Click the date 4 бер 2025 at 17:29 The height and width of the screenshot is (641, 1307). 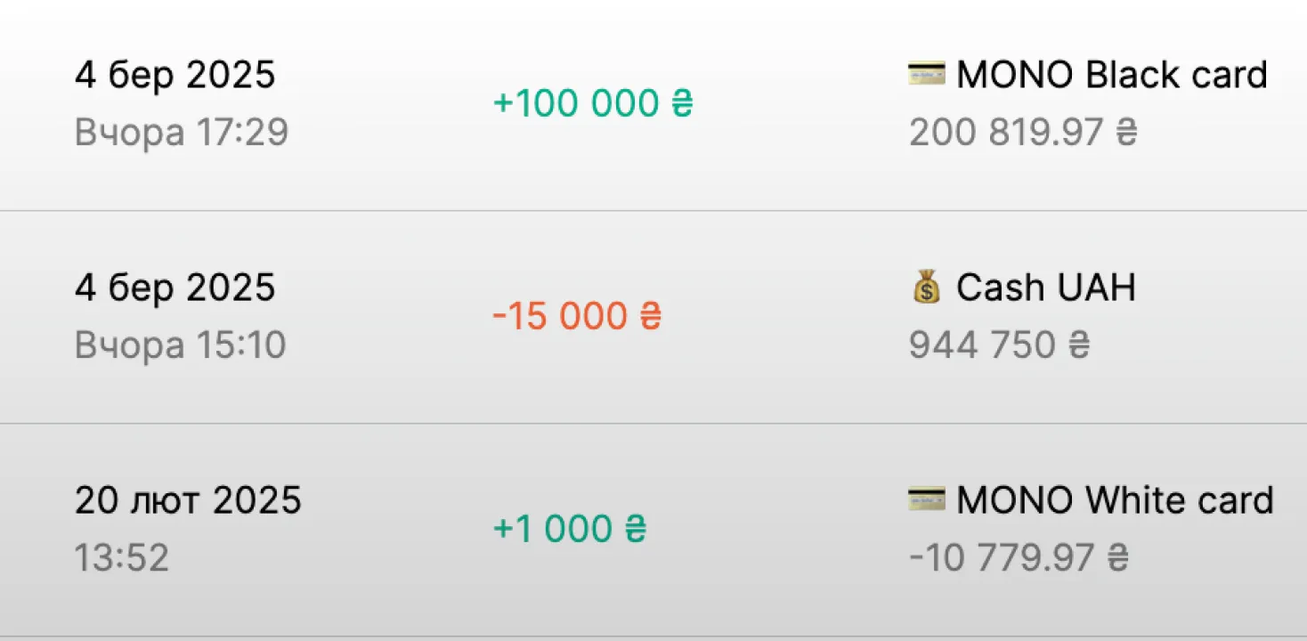tap(175, 75)
